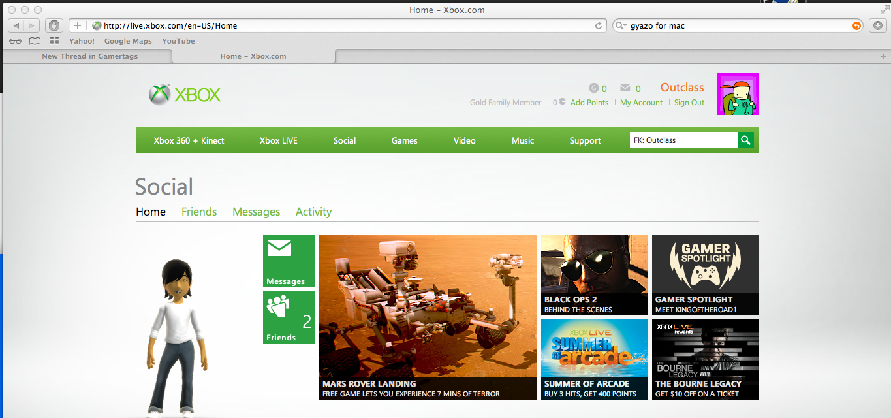This screenshot has height=418, width=891.
Task: Open the Messages envelope tile
Action: point(289,261)
